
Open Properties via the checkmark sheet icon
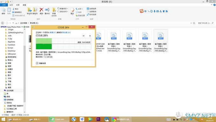tap(72, 10)
